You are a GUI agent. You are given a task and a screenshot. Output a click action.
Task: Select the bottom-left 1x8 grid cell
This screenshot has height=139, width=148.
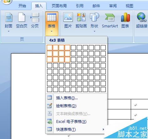pos(50,90)
